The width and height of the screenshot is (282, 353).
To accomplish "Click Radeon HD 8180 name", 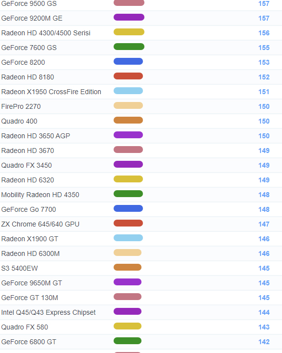I will 27,77.
